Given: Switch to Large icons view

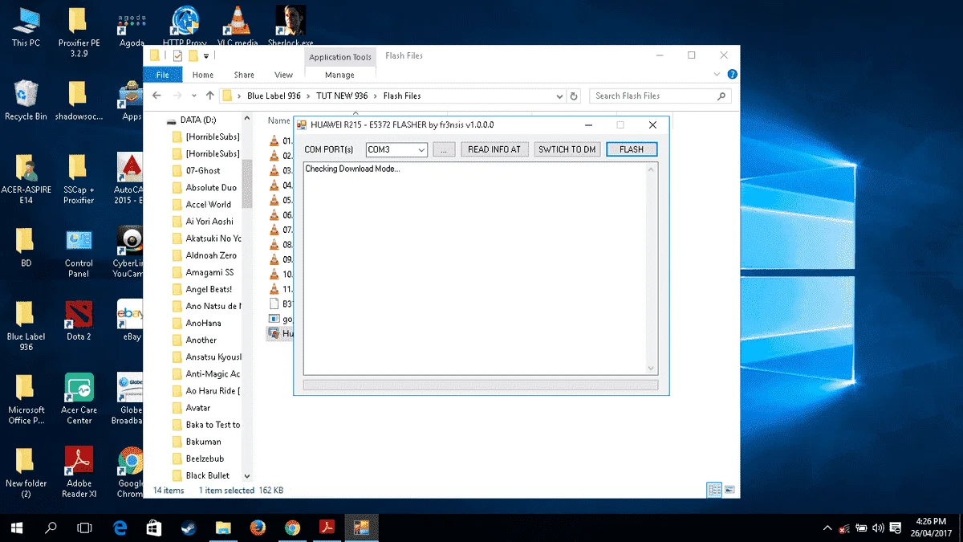Looking at the screenshot, I should (x=729, y=490).
